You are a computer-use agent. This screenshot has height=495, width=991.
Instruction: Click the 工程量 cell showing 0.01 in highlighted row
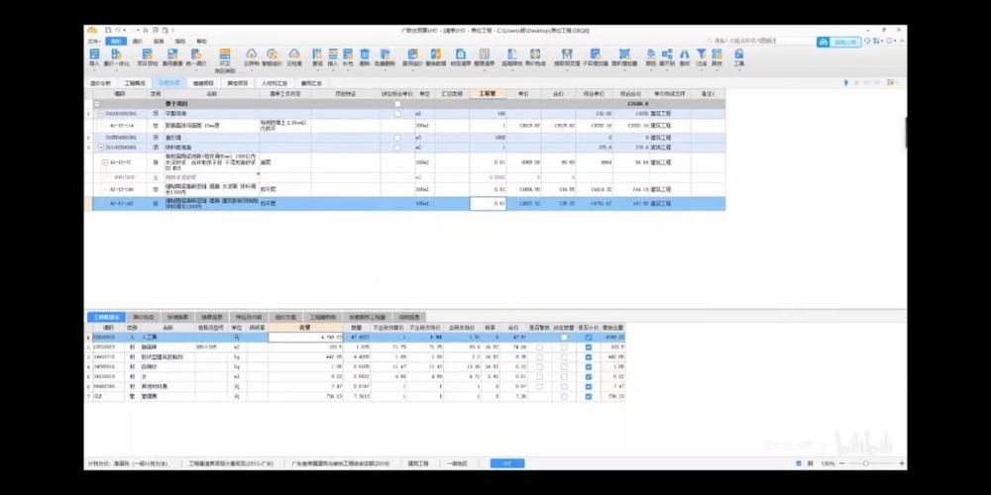pyautogui.click(x=488, y=203)
